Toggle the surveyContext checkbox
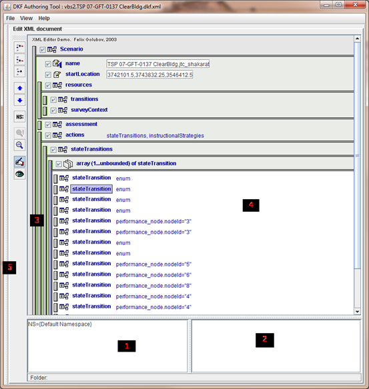The width and height of the screenshot is (369, 389). 53,111
